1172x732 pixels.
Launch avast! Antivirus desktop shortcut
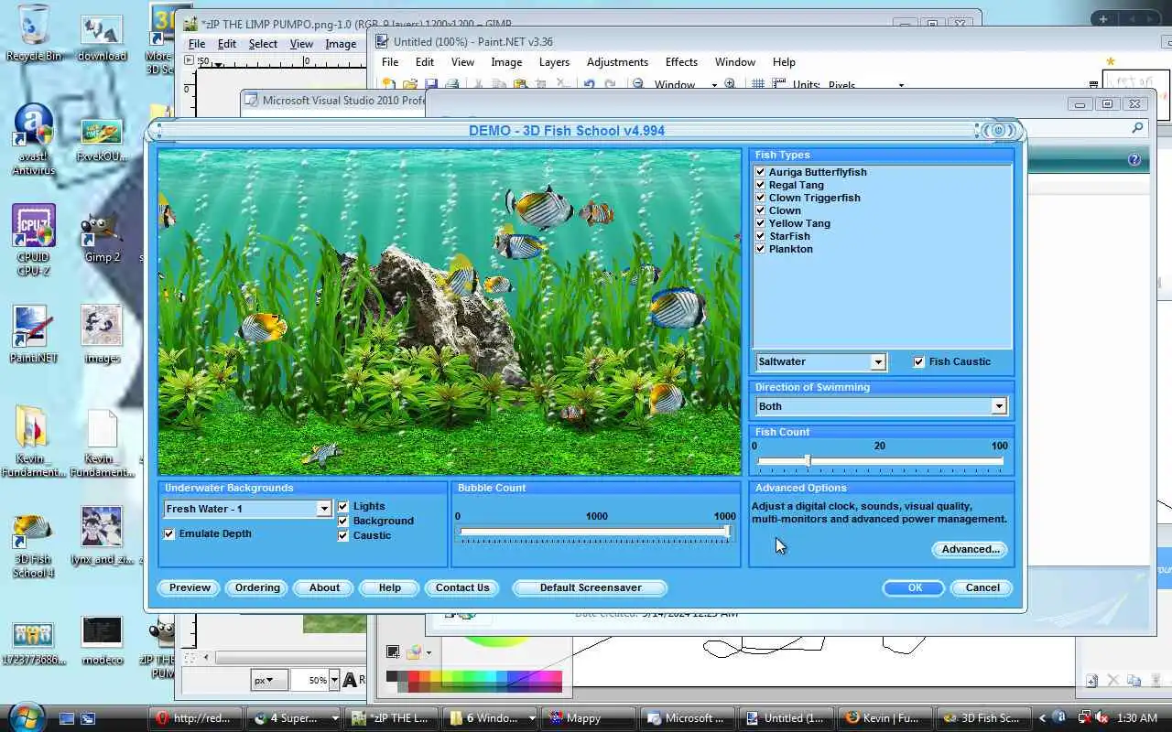pyautogui.click(x=34, y=139)
